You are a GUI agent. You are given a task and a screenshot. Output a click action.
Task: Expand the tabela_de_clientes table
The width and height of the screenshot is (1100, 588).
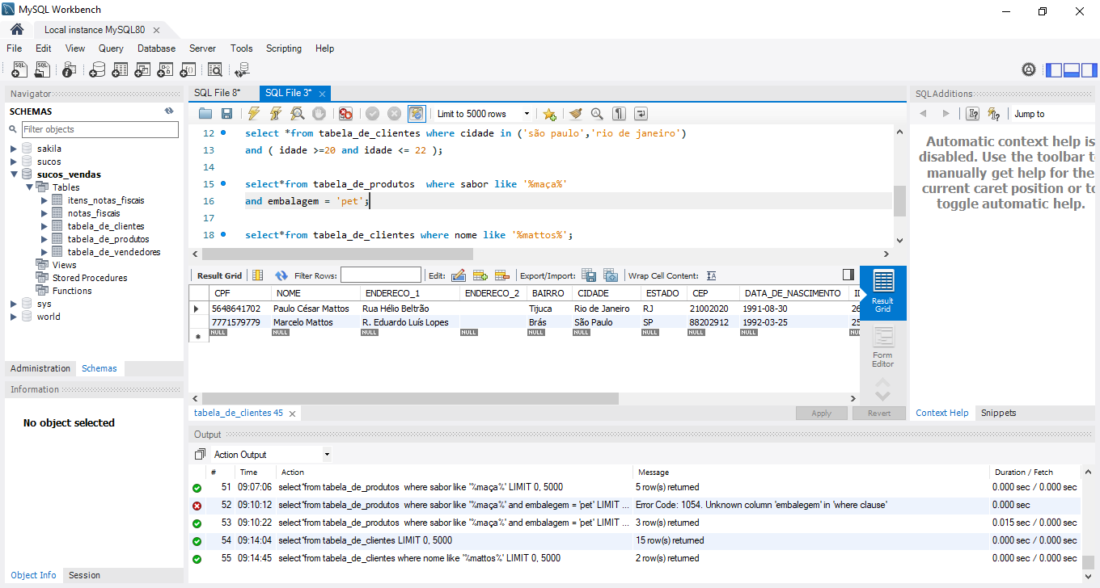tap(44, 226)
